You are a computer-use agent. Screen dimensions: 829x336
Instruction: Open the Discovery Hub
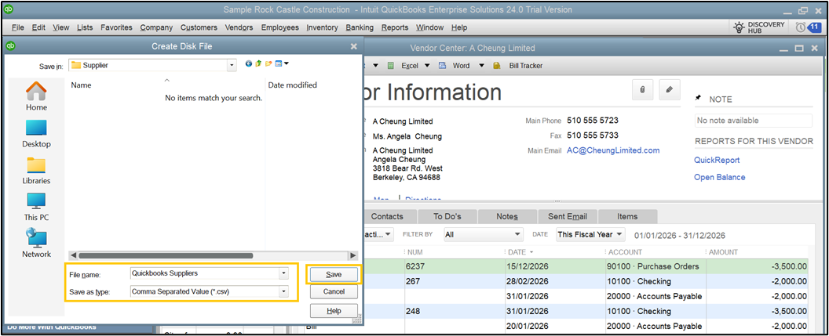758,27
